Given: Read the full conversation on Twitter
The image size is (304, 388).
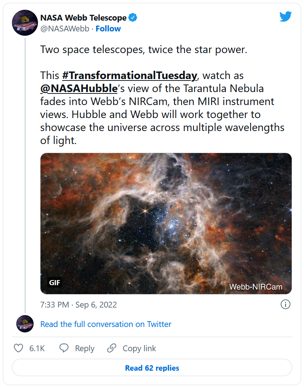Looking at the screenshot, I should coord(106,324).
